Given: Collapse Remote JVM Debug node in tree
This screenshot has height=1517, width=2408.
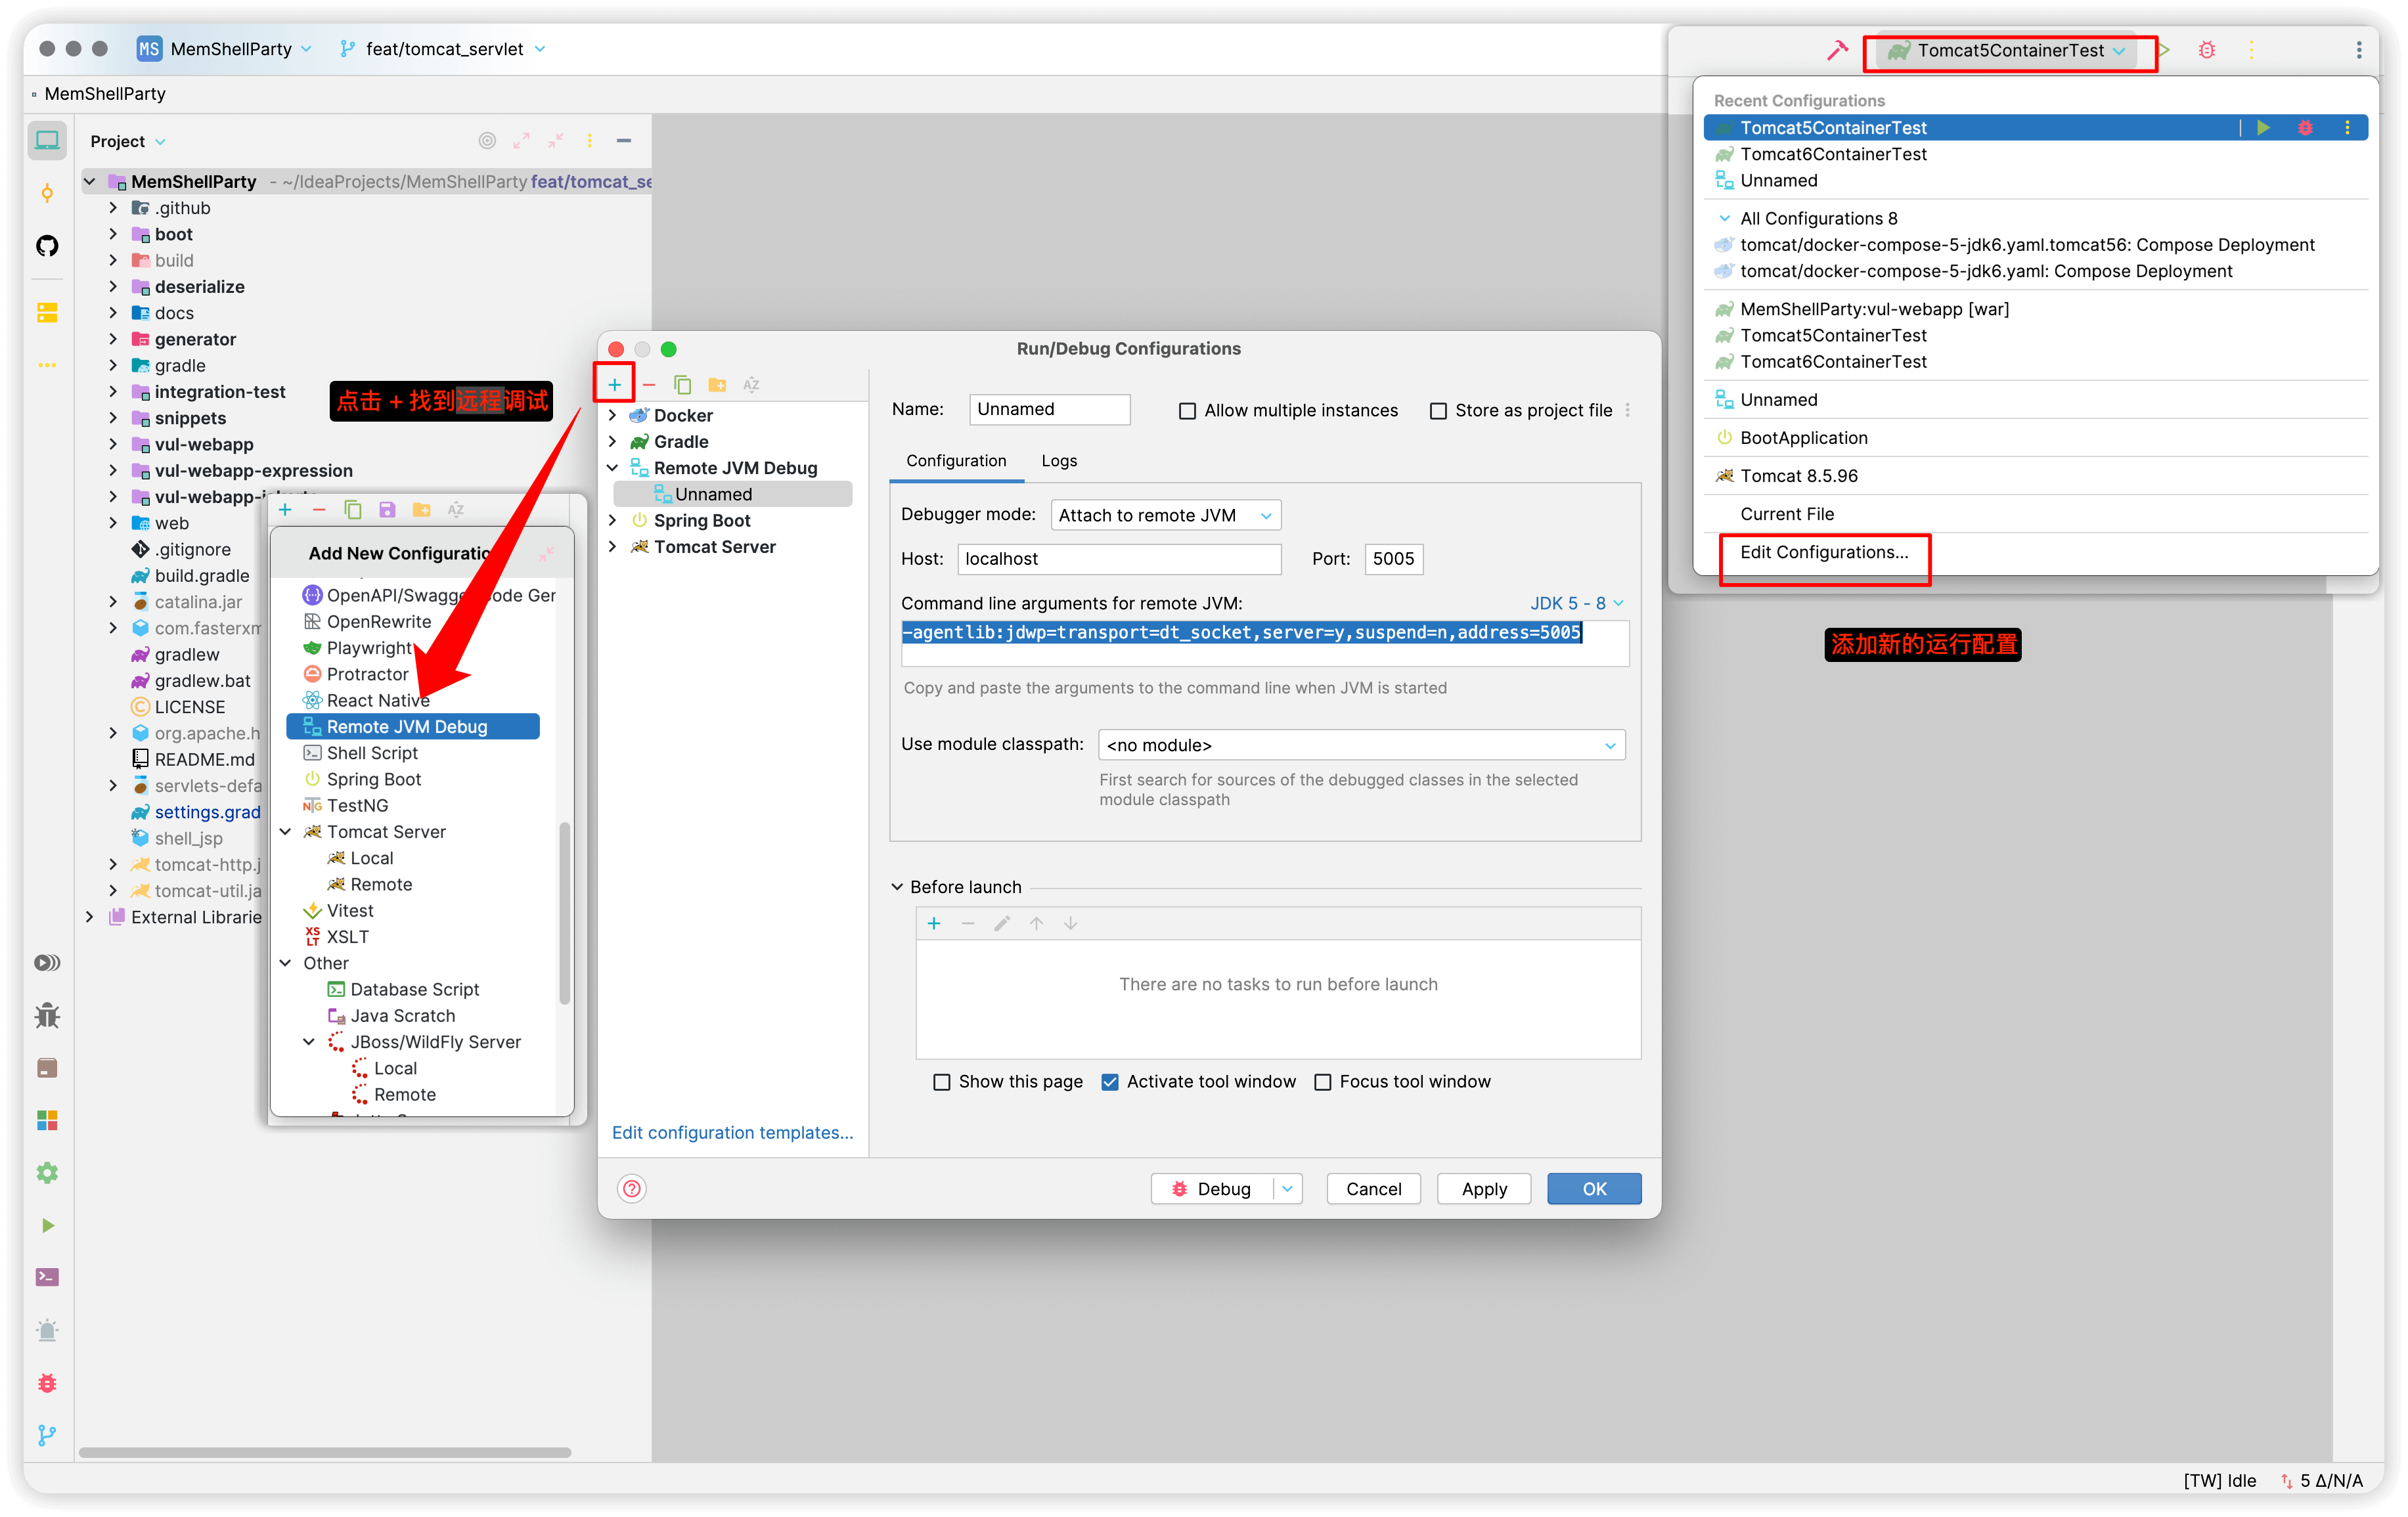Looking at the screenshot, I should (x=612, y=468).
